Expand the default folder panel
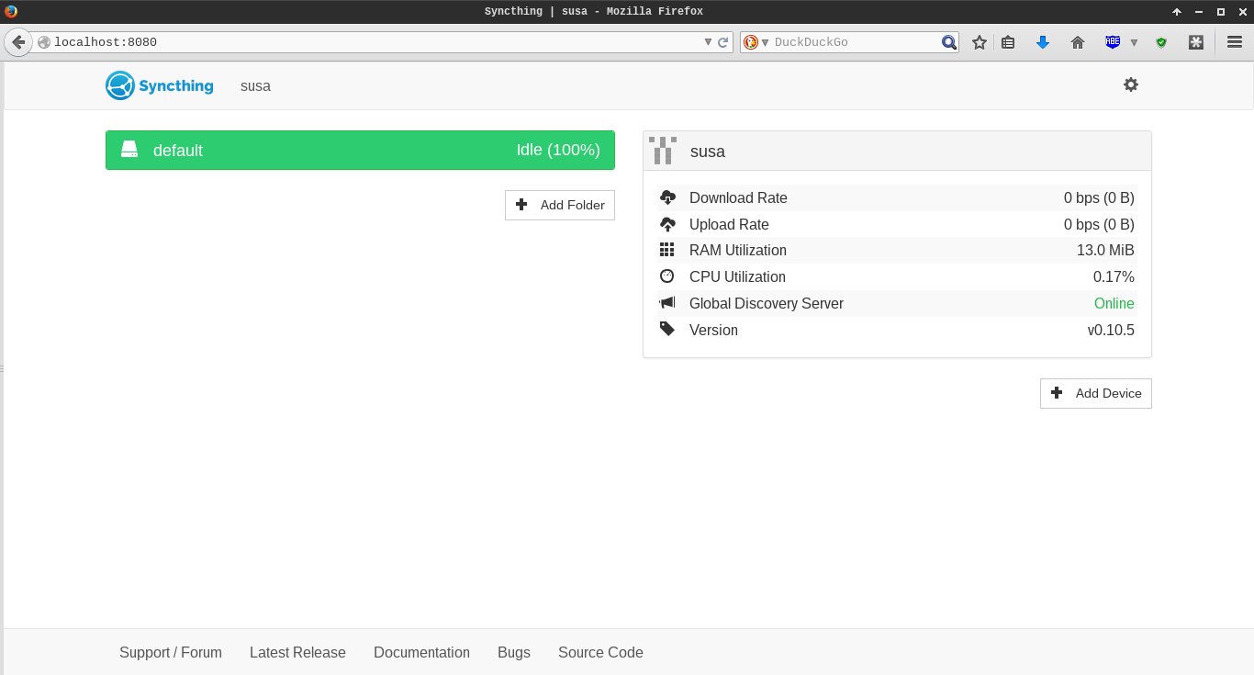The height and width of the screenshot is (675, 1254). point(360,151)
